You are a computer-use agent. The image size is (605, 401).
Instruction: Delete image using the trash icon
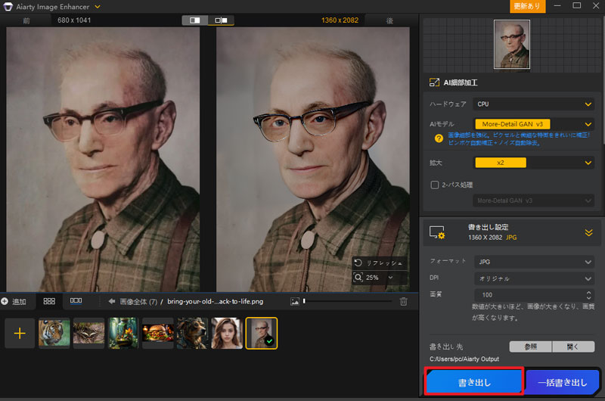point(403,301)
